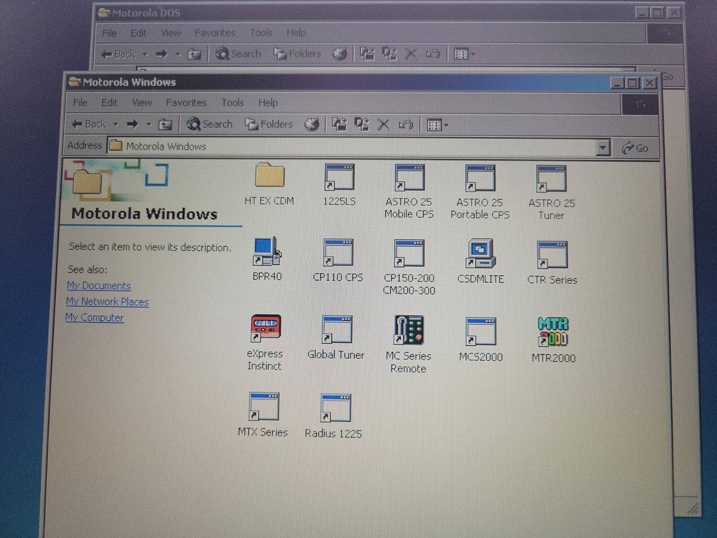Expand Back history dropdown in Motorola Windows

(x=116, y=124)
